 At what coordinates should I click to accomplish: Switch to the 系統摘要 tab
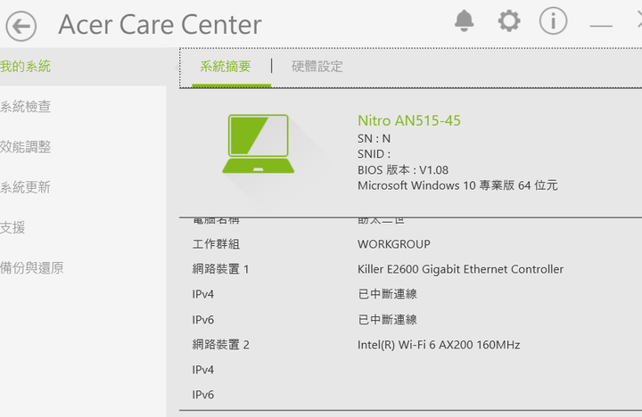pyautogui.click(x=226, y=66)
